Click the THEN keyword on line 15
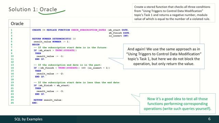This screenshot has height=123, width=219. coord(38,71)
